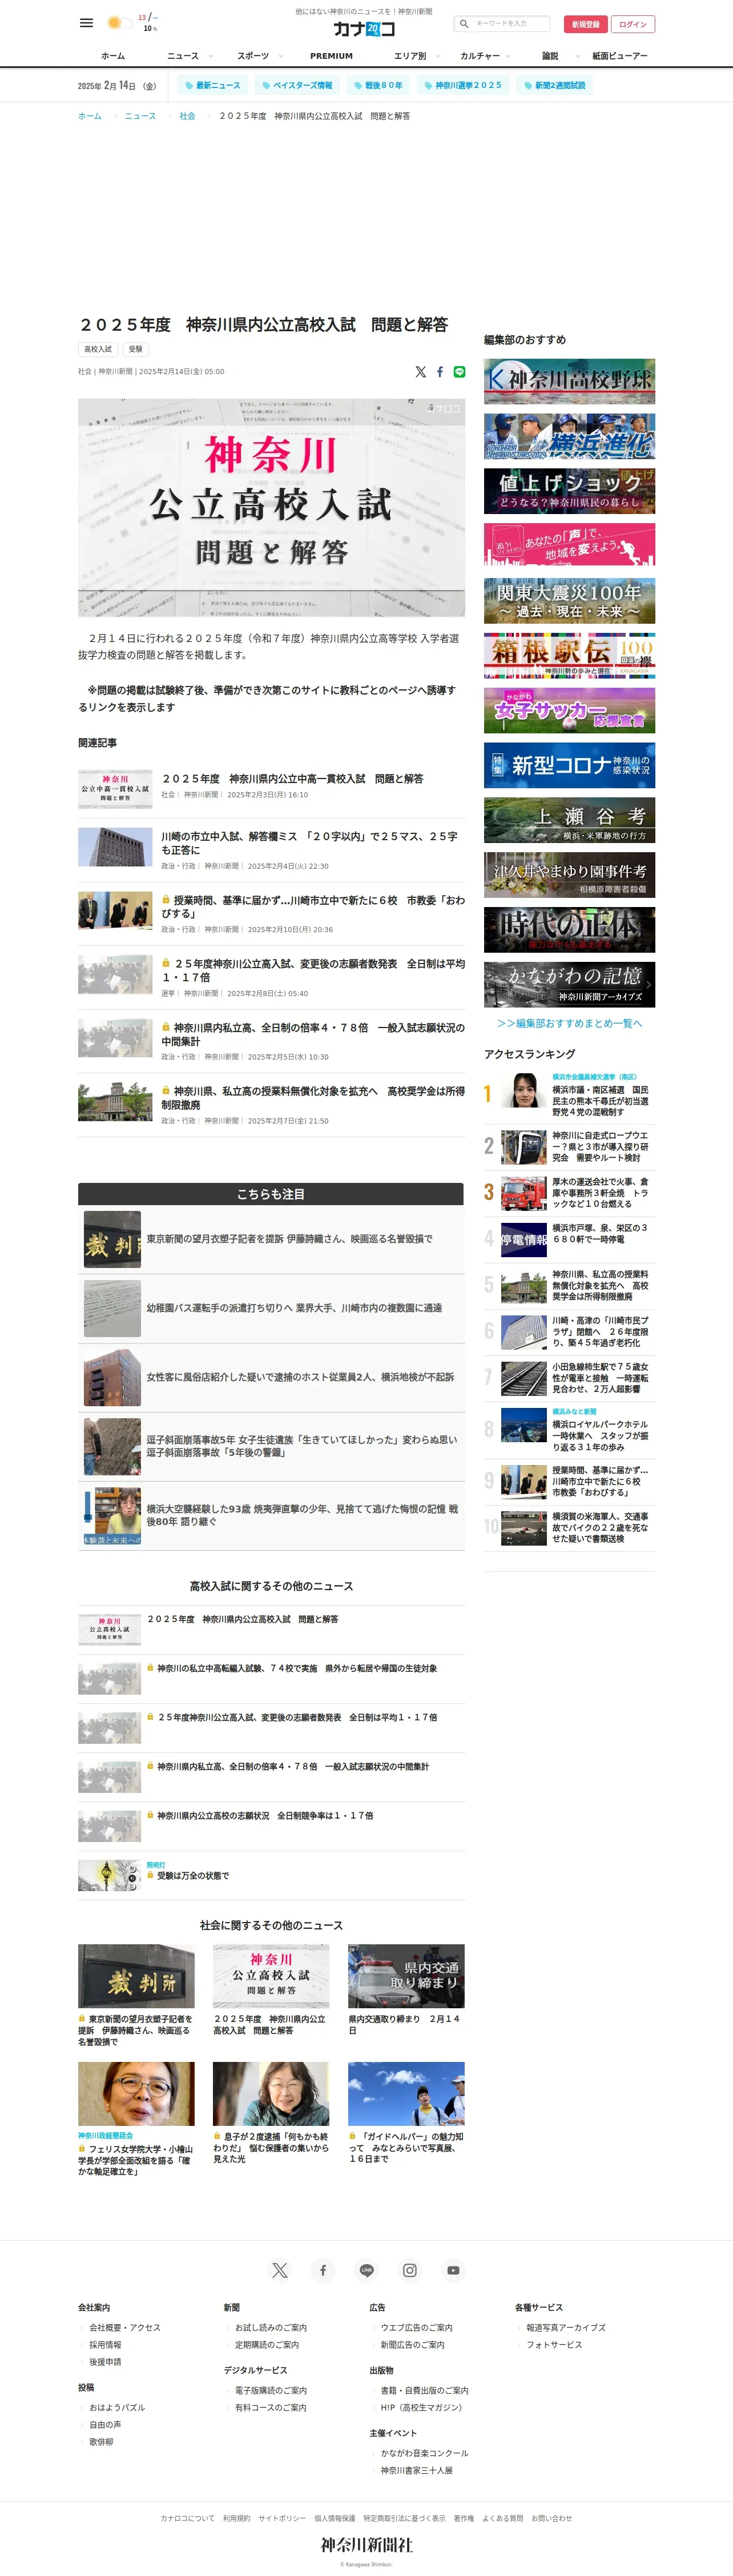Open footer Instagram social icon
This screenshot has width=733, height=2576.
coord(410,2270)
